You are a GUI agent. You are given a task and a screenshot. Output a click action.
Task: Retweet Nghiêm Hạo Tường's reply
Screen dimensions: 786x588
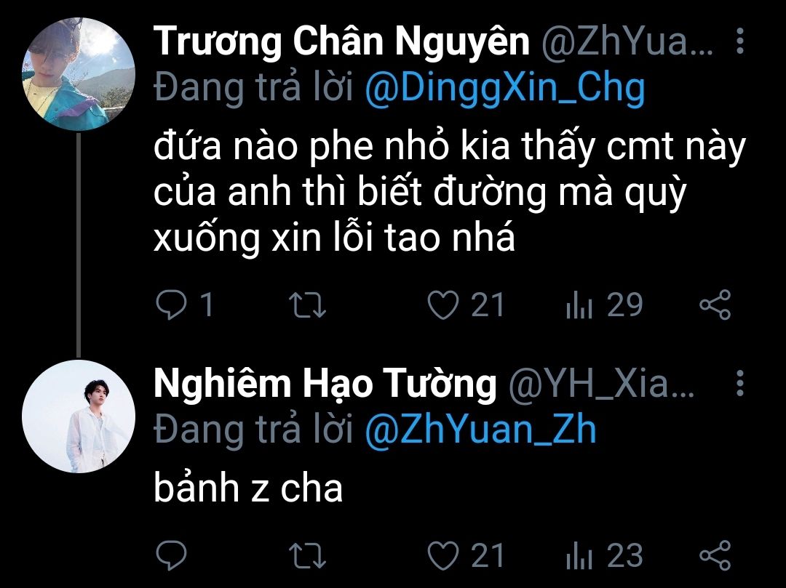tap(308, 555)
